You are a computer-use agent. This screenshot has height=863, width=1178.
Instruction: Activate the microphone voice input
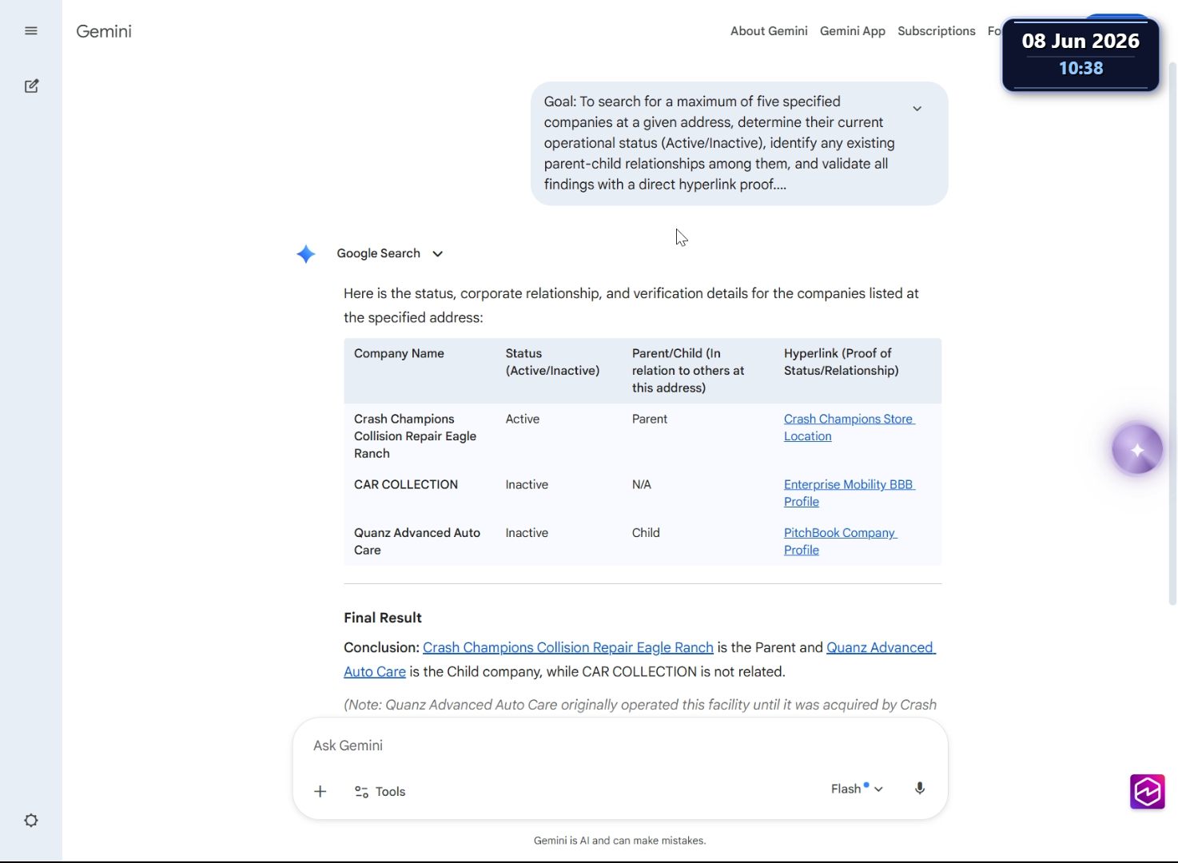point(920,789)
